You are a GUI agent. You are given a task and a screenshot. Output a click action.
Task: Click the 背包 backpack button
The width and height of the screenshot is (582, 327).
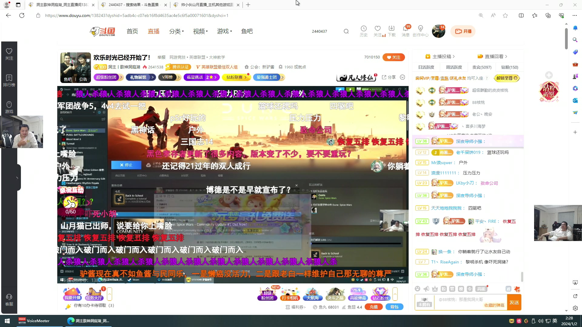click(x=394, y=307)
